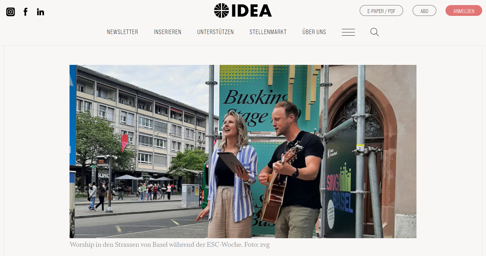Select the ABO subscription button

pos(424,11)
